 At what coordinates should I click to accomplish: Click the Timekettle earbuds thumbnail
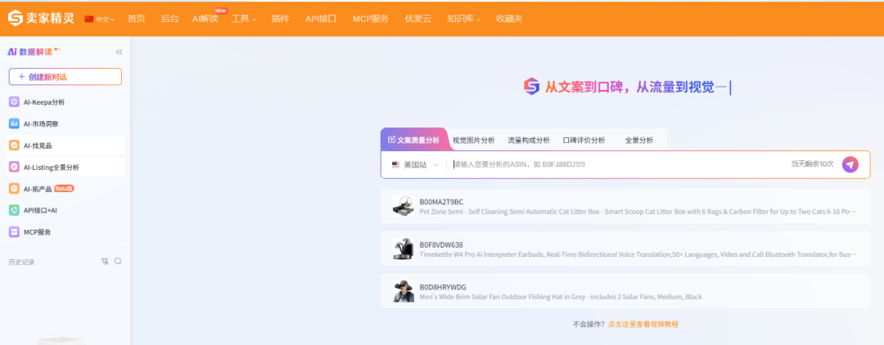[x=403, y=249]
